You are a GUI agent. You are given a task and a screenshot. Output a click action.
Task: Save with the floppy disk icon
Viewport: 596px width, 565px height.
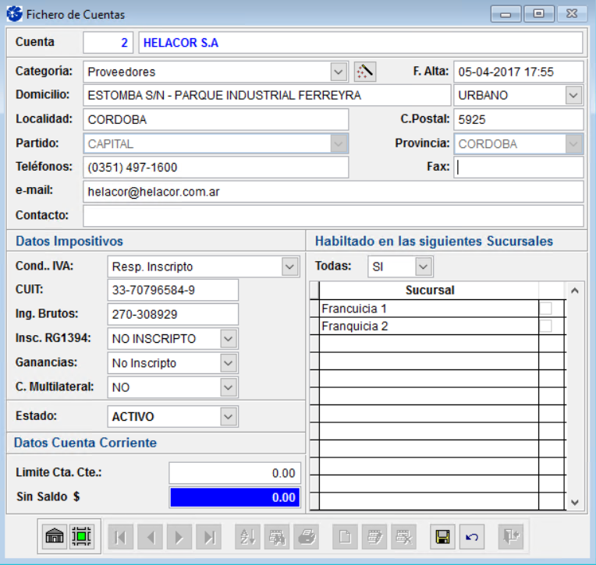pyautogui.click(x=442, y=537)
